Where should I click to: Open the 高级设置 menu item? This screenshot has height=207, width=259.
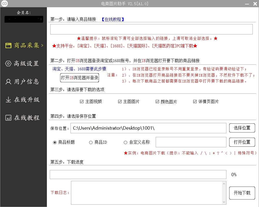pos(26,64)
